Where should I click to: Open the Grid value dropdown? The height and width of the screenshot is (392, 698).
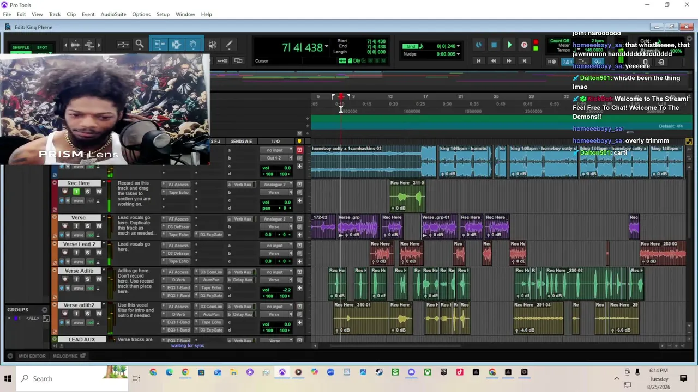[458, 46]
